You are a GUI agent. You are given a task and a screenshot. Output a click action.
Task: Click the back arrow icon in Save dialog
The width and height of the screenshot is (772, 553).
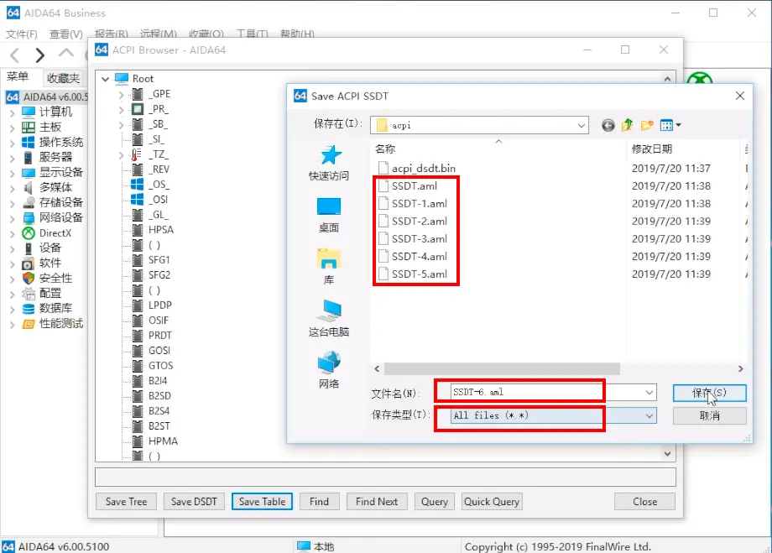(608, 126)
